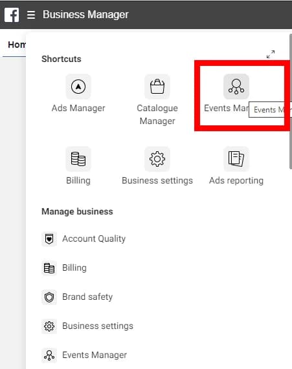Open the Billing shortcut coins icon

[78, 159]
